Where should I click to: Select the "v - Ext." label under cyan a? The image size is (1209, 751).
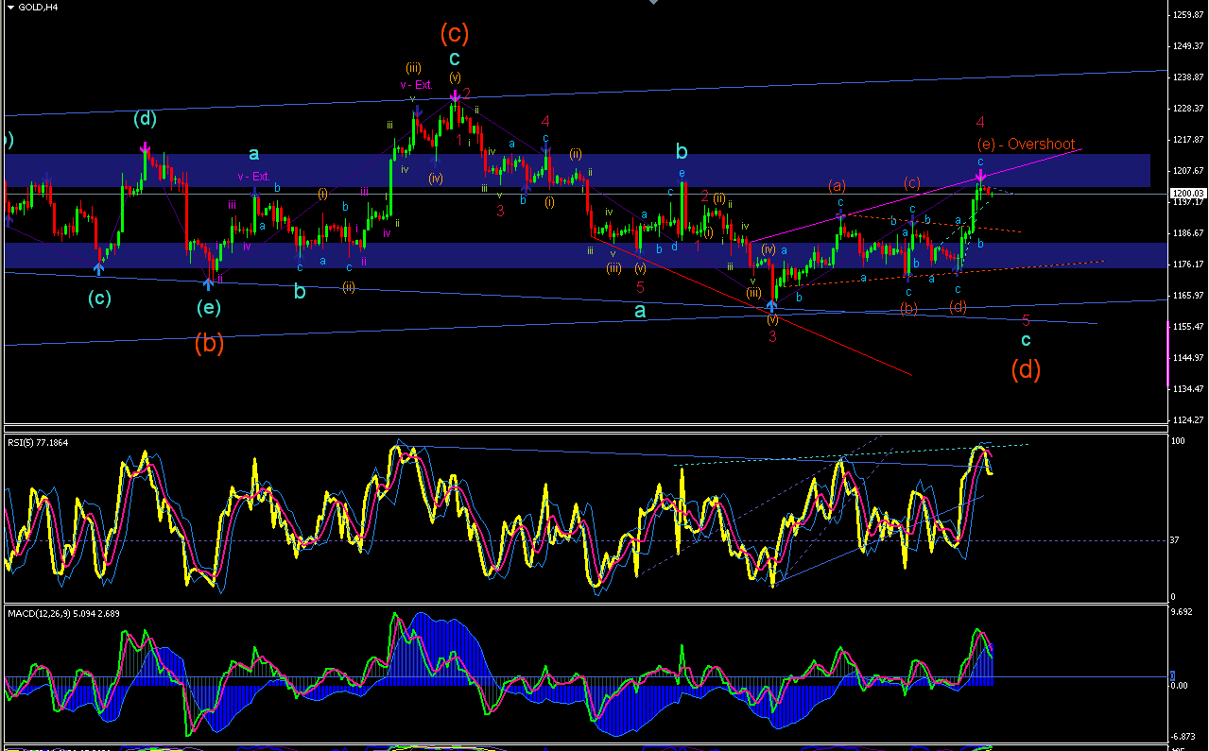pyautogui.click(x=253, y=177)
